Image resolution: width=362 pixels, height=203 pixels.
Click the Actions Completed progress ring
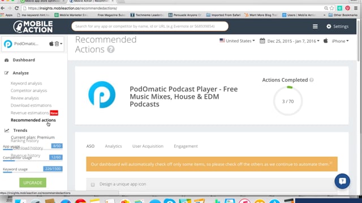(288, 101)
